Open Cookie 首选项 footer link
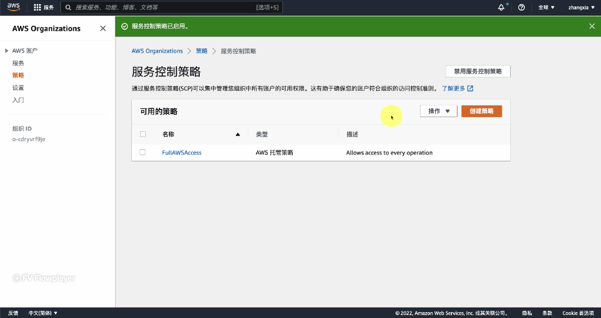The height and width of the screenshot is (318, 601). click(578, 313)
